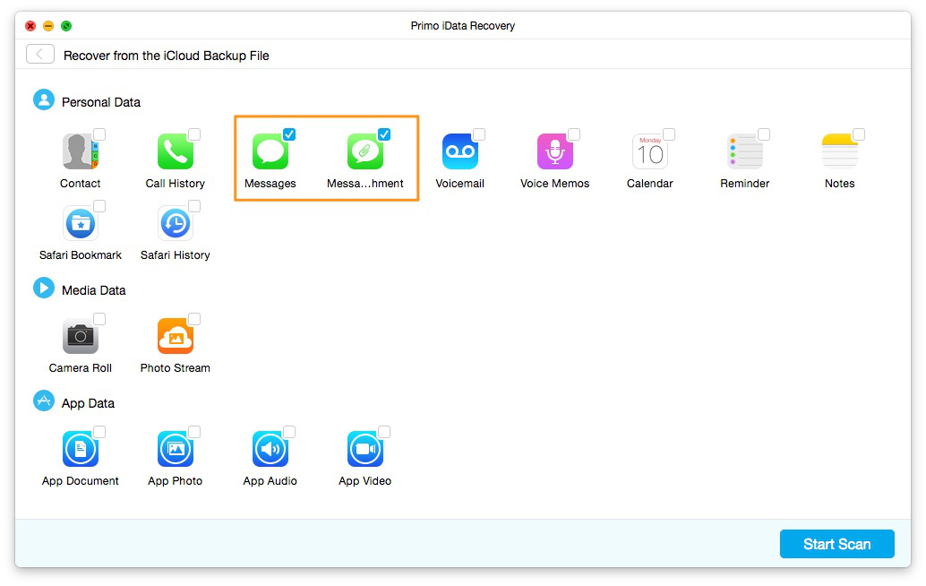Choose the App Photo icon

[176, 449]
